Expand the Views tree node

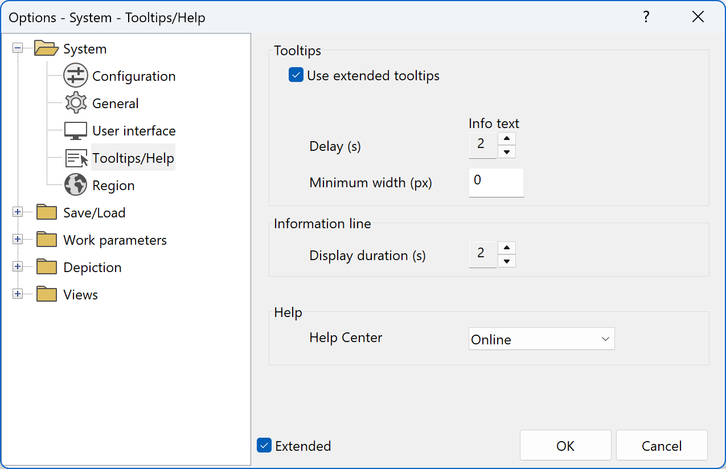[18, 294]
